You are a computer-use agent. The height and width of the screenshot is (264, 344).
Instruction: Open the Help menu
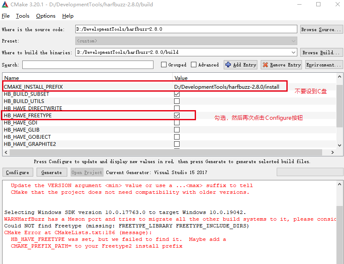[x=68, y=16]
